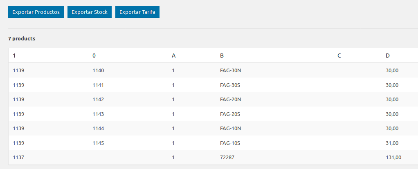
Task: Click the Exportar Stock button
Action: [x=90, y=12]
